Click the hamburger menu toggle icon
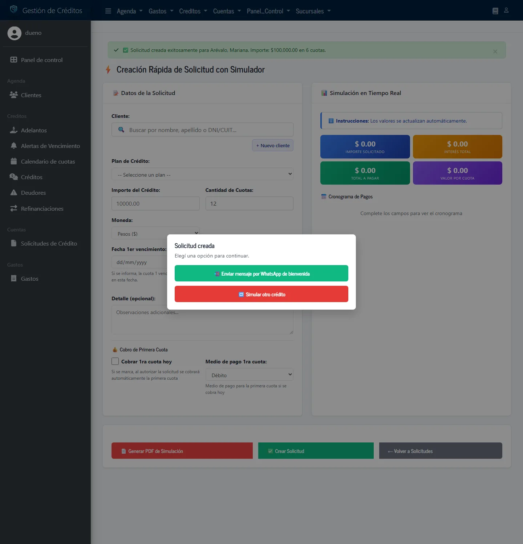Image resolution: width=523 pixels, height=544 pixels. [108, 11]
